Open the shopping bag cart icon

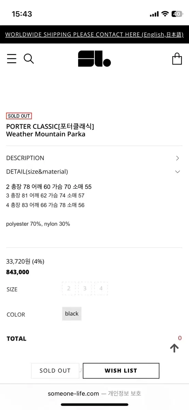pyautogui.click(x=177, y=59)
